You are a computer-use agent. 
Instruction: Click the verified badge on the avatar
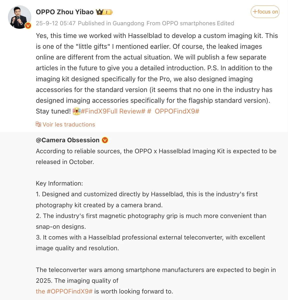(28, 25)
